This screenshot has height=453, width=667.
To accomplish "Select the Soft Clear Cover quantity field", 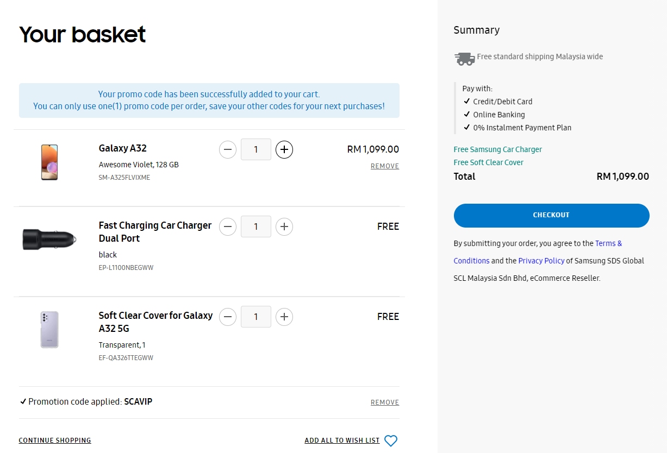I will [x=255, y=317].
